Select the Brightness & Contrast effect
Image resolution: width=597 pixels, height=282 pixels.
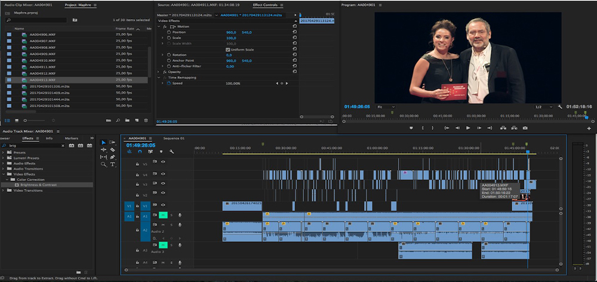(x=38, y=185)
